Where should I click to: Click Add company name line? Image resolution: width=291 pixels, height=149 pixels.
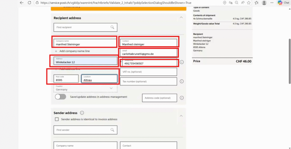(72, 51)
